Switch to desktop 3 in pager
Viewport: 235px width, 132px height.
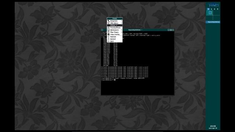pos(218,9)
